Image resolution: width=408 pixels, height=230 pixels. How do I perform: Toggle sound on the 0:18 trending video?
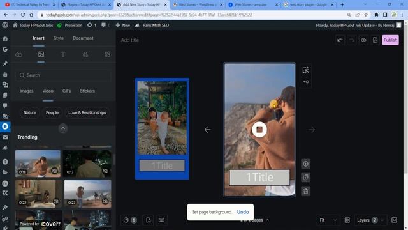[x=54, y=171]
